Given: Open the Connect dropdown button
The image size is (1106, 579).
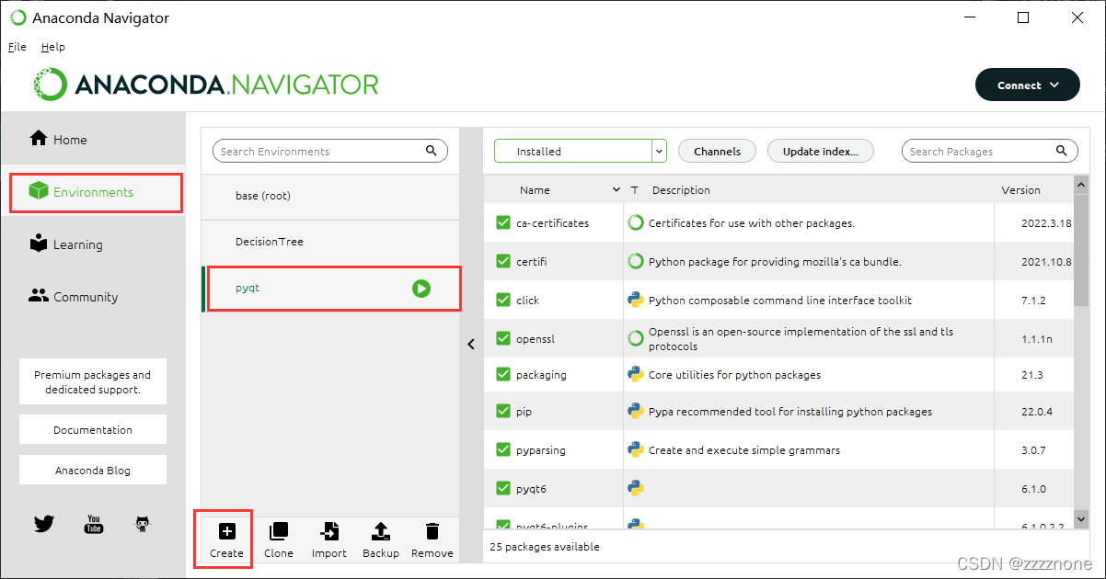Looking at the screenshot, I should point(1027,85).
